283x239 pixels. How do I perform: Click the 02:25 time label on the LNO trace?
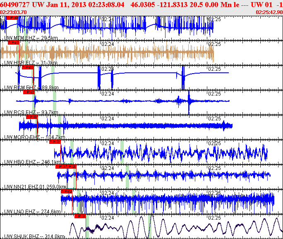point(214,193)
